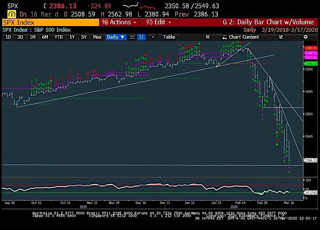Click the magenta 3344.93 price label

point(310,53)
